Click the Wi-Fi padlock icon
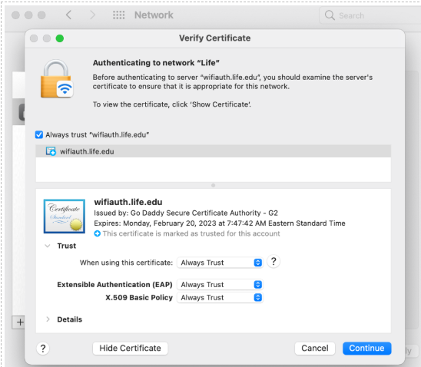The image size is (421, 367). click(x=57, y=78)
